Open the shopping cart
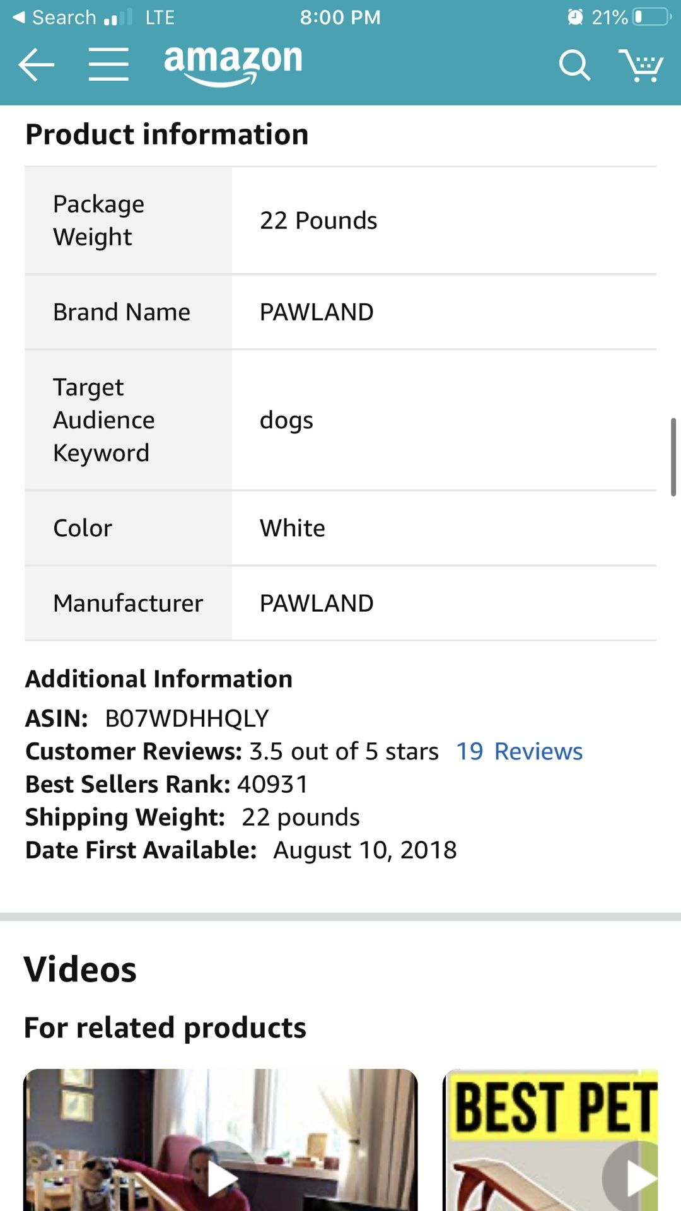The height and width of the screenshot is (1211, 681). click(x=641, y=65)
